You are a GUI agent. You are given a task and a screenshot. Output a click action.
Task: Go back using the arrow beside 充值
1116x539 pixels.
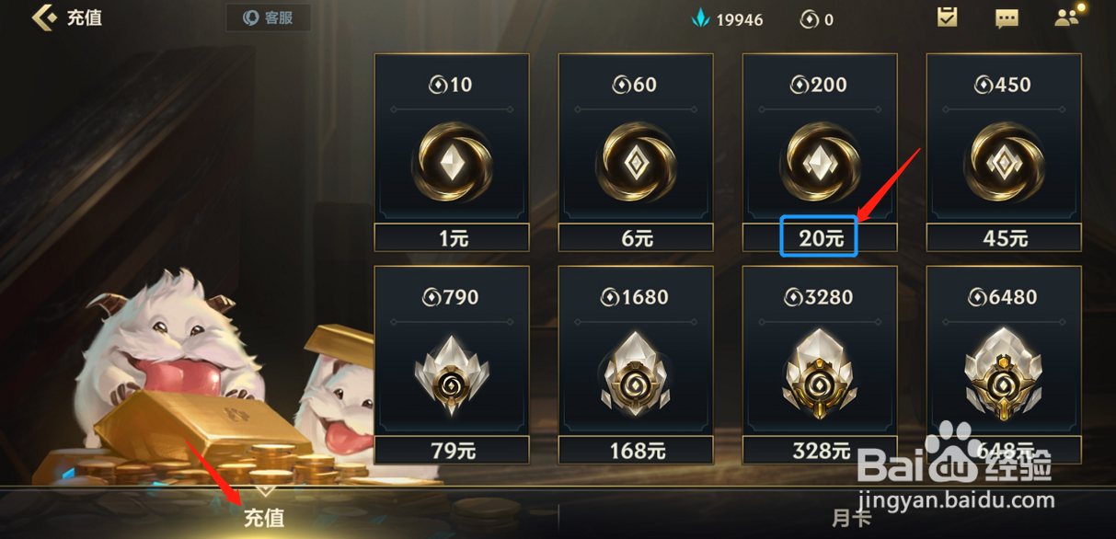[43, 17]
